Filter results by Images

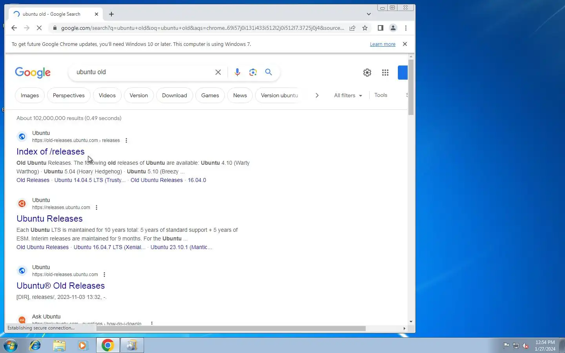coord(30,95)
